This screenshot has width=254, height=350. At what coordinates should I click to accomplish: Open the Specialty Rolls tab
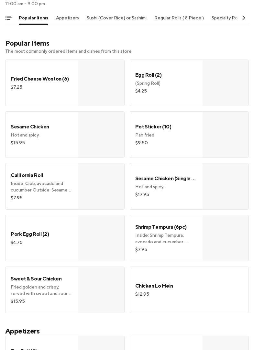click(x=225, y=18)
